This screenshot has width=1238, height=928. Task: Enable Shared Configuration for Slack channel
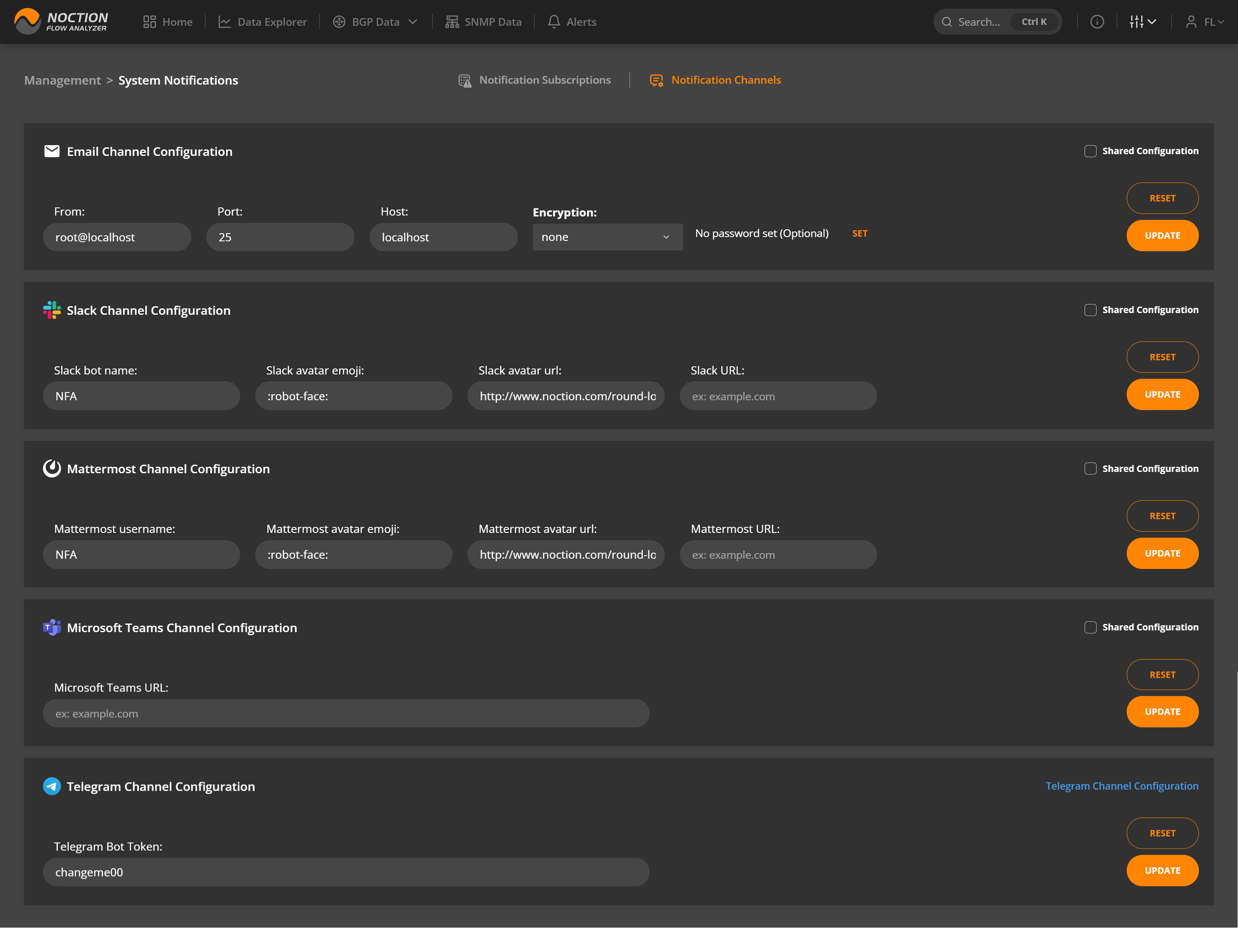[x=1090, y=309]
